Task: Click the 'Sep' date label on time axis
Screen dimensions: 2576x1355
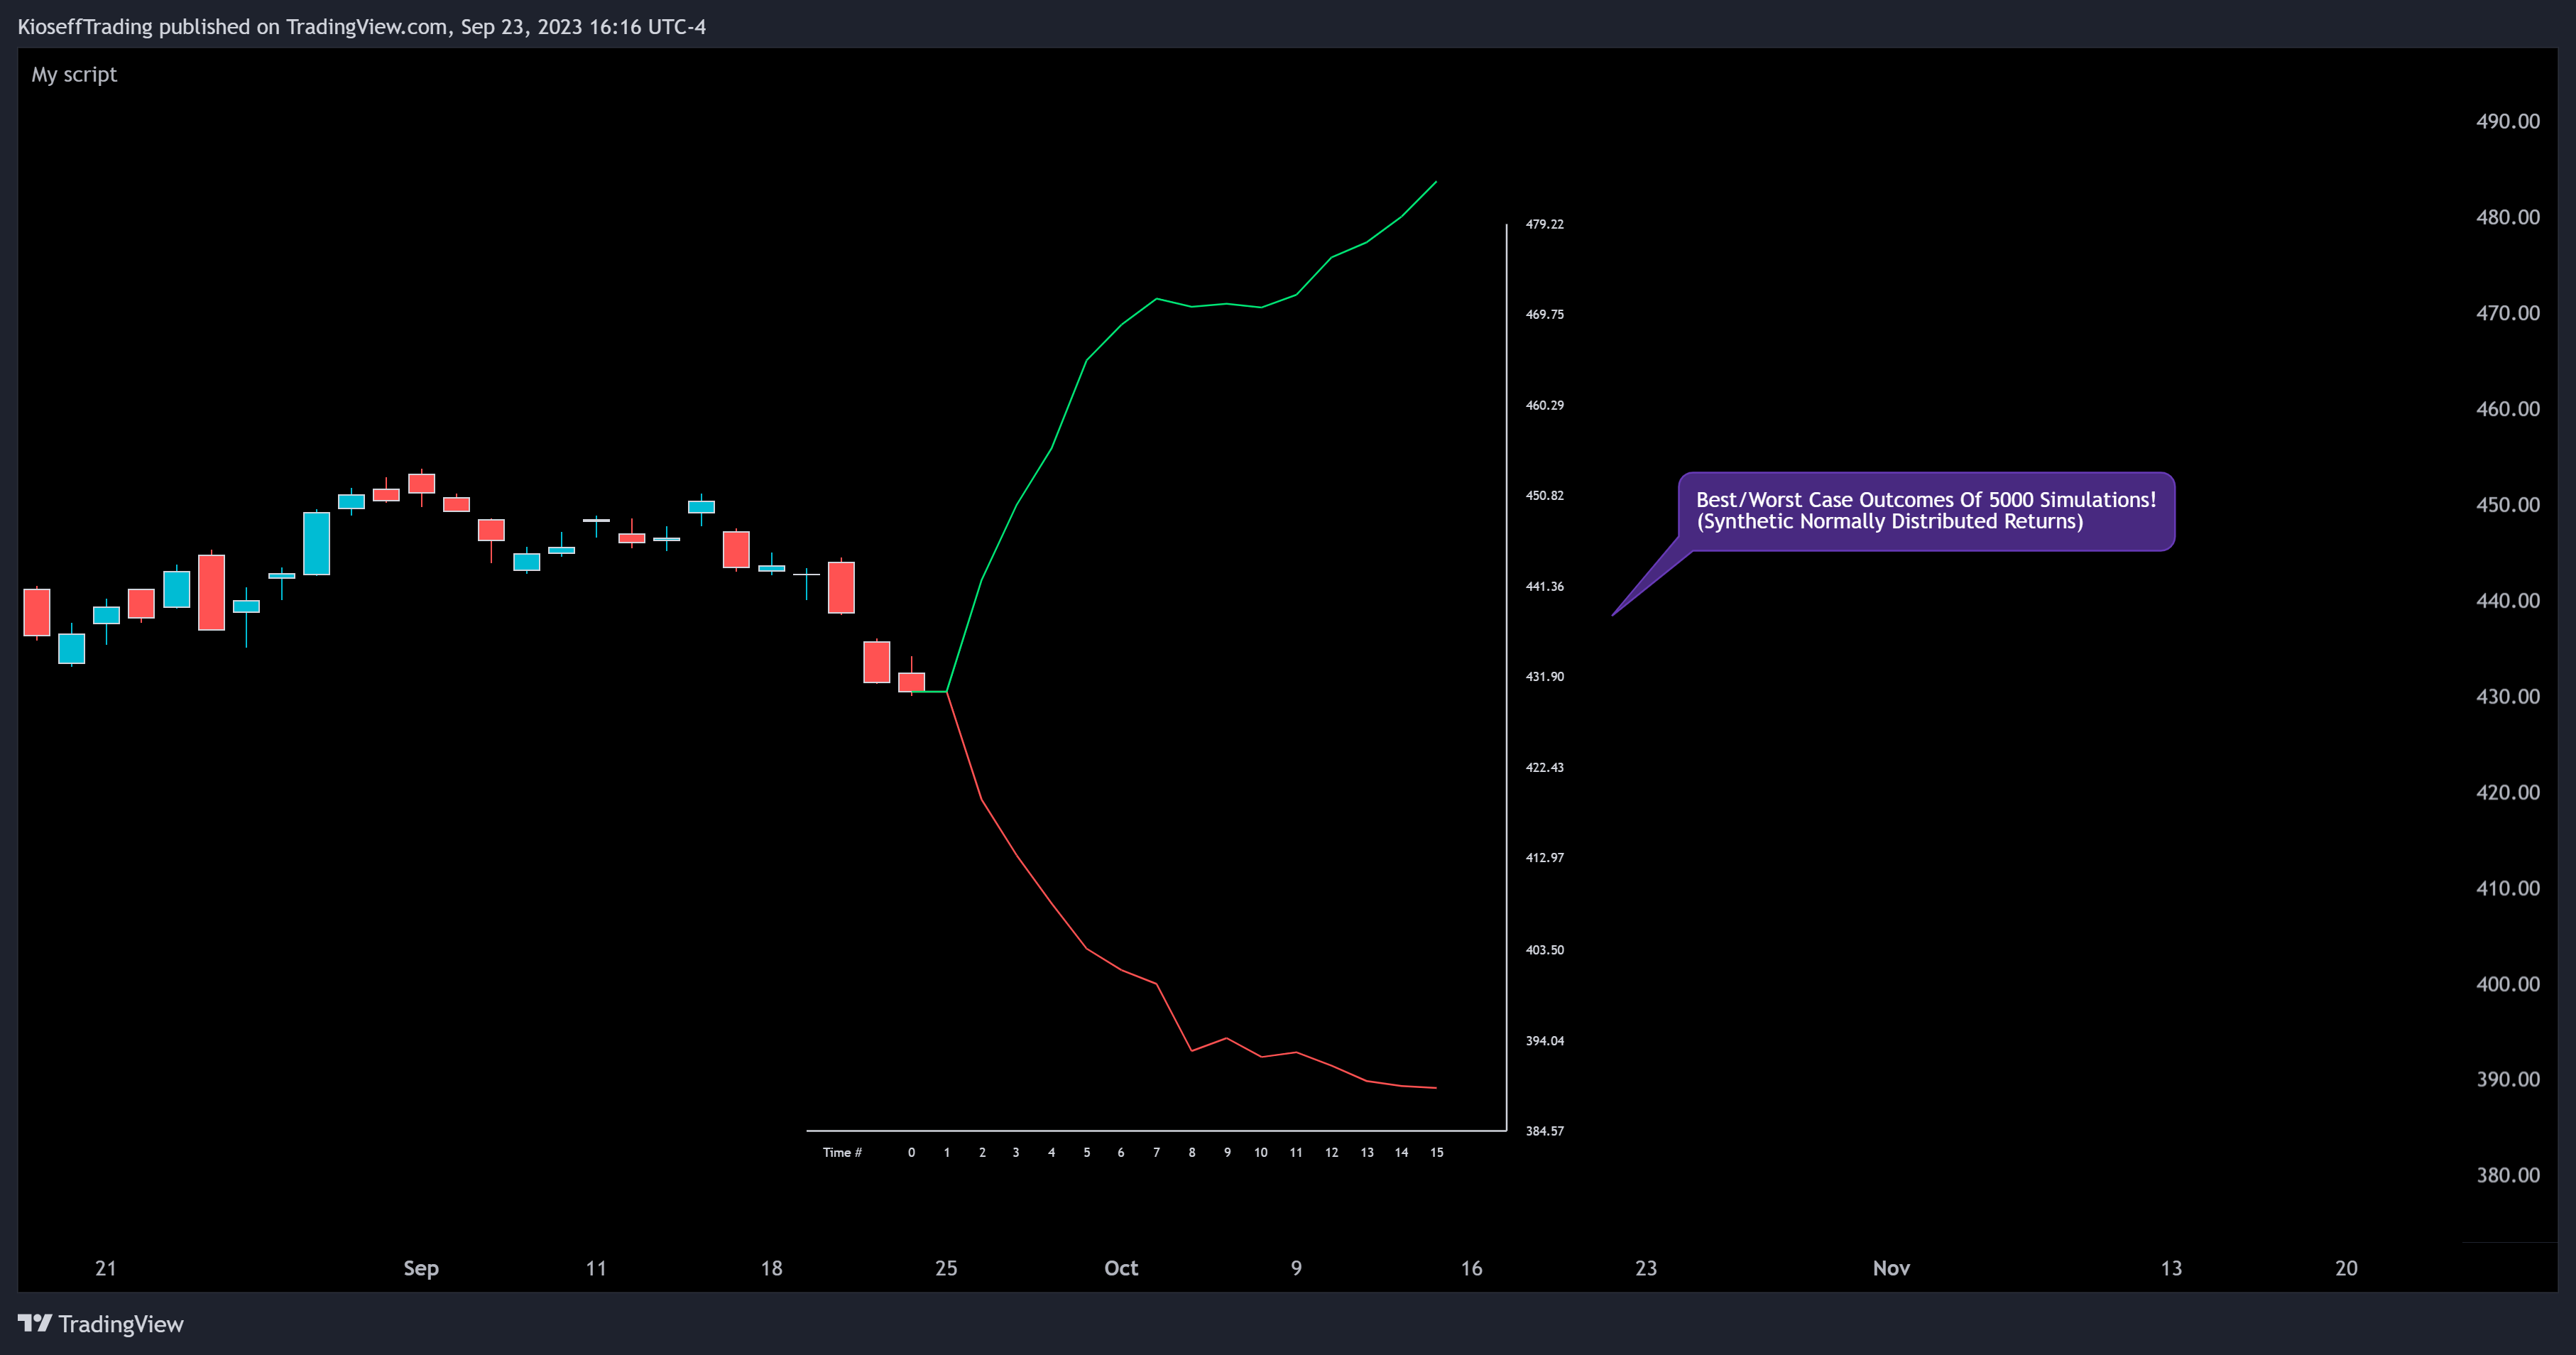Action: (421, 1269)
